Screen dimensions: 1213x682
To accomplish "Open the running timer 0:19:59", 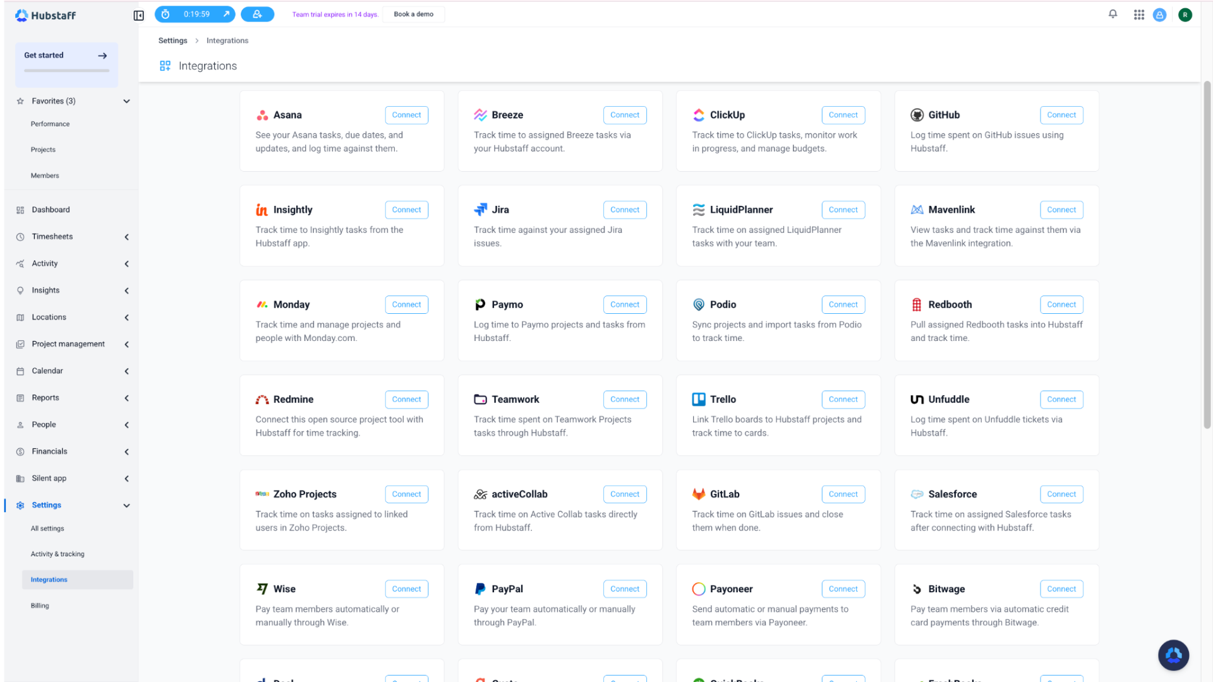I will pyautogui.click(x=195, y=14).
